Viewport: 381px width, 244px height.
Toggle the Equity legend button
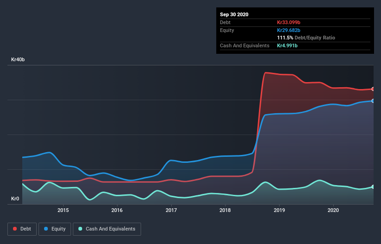(x=55, y=229)
